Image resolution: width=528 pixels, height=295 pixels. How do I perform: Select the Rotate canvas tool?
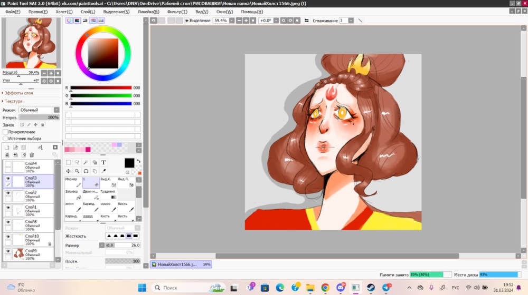click(x=86, y=171)
